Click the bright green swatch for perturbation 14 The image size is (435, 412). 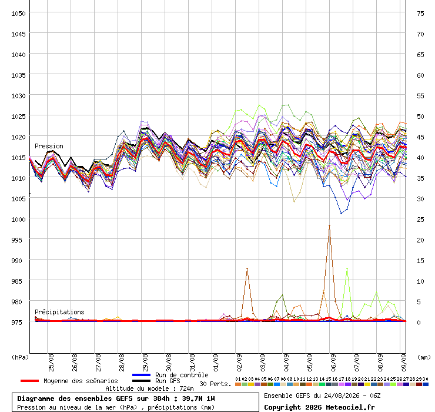click(322, 384)
